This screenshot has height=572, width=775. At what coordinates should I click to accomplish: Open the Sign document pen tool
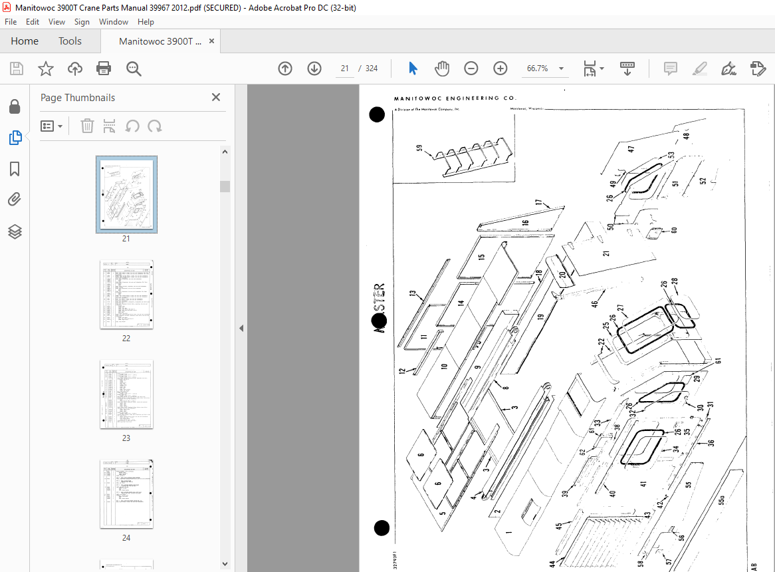[728, 69]
